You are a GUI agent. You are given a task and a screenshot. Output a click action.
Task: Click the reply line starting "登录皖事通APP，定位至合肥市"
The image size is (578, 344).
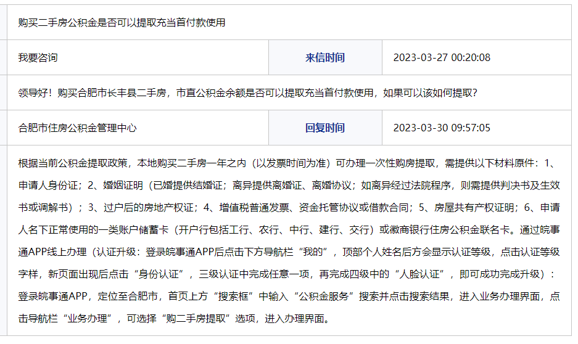coord(289,296)
